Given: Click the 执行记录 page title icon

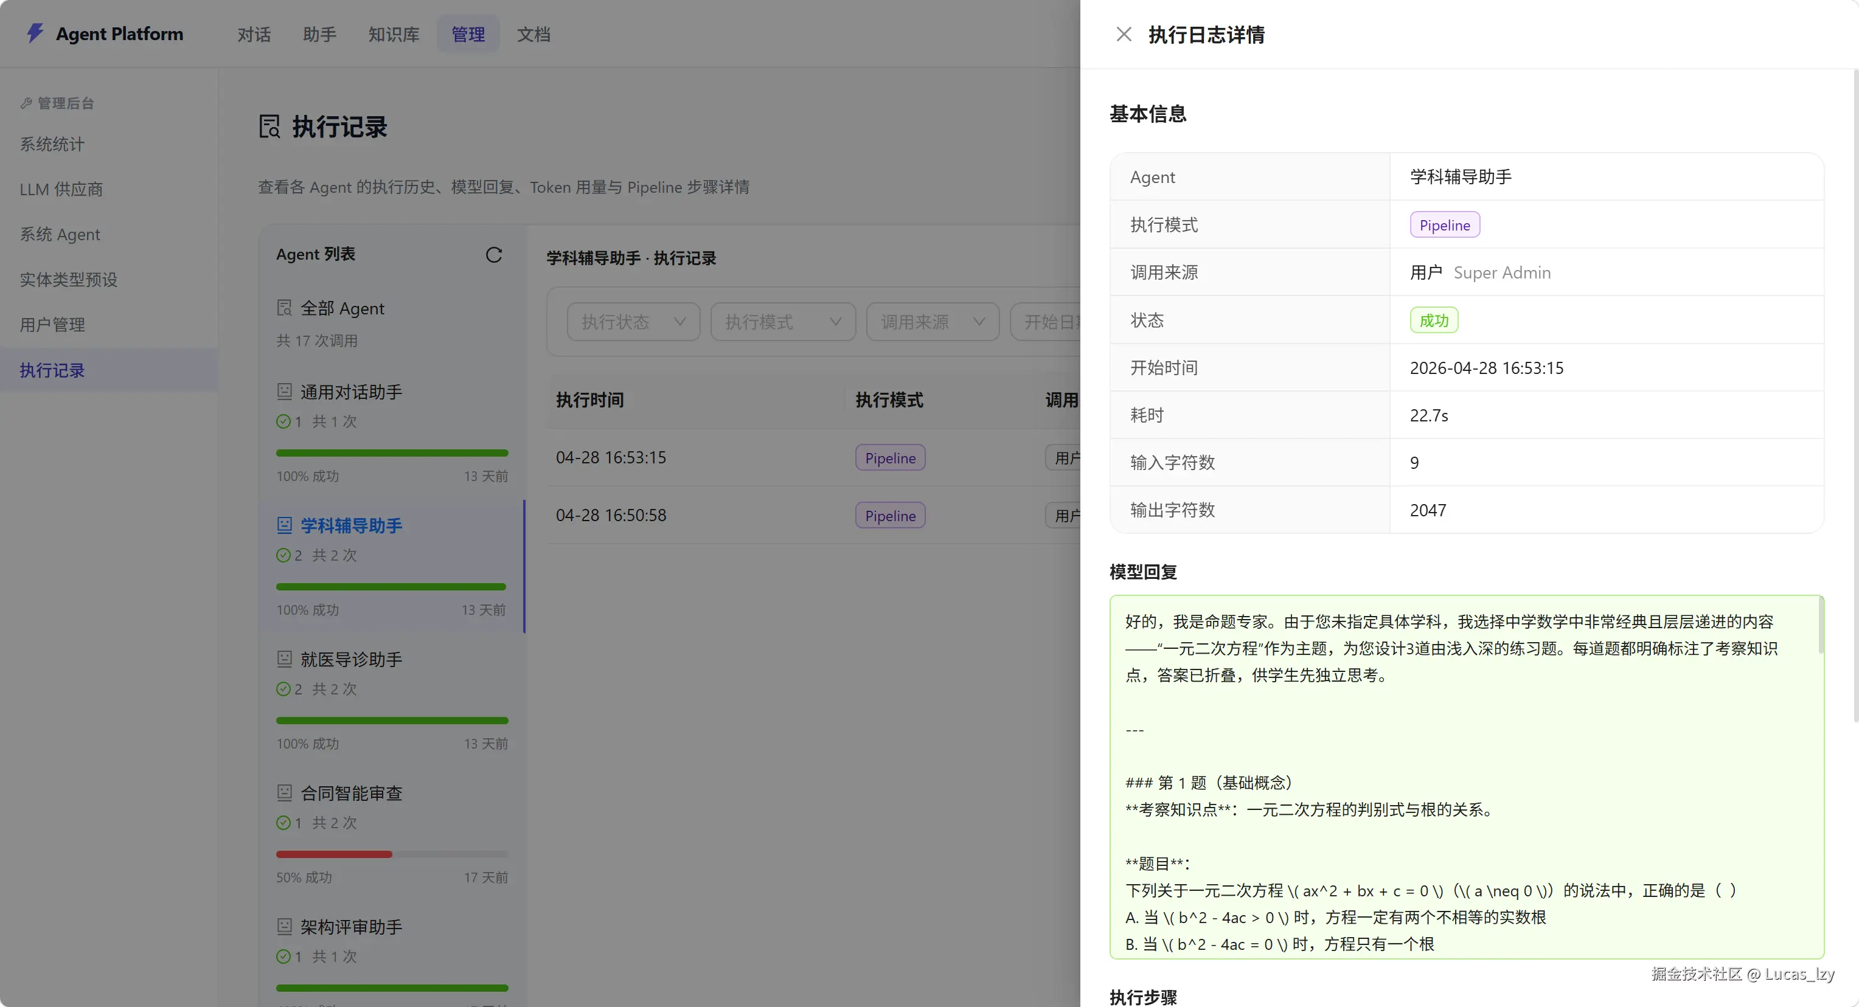Looking at the screenshot, I should pyautogui.click(x=269, y=126).
